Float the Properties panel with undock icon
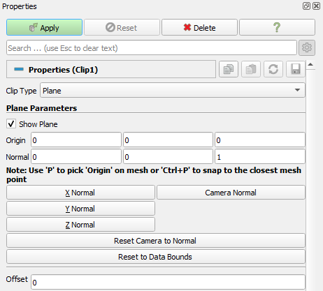The image size is (323, 291). point(306,6)
